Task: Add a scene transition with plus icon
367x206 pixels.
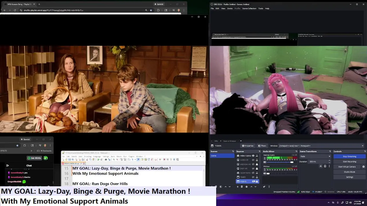Action: coord(321,166)
